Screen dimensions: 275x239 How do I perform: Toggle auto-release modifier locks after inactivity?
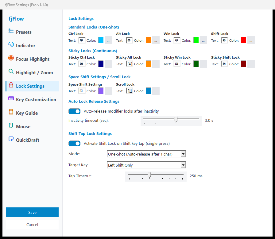coord(74,111)
